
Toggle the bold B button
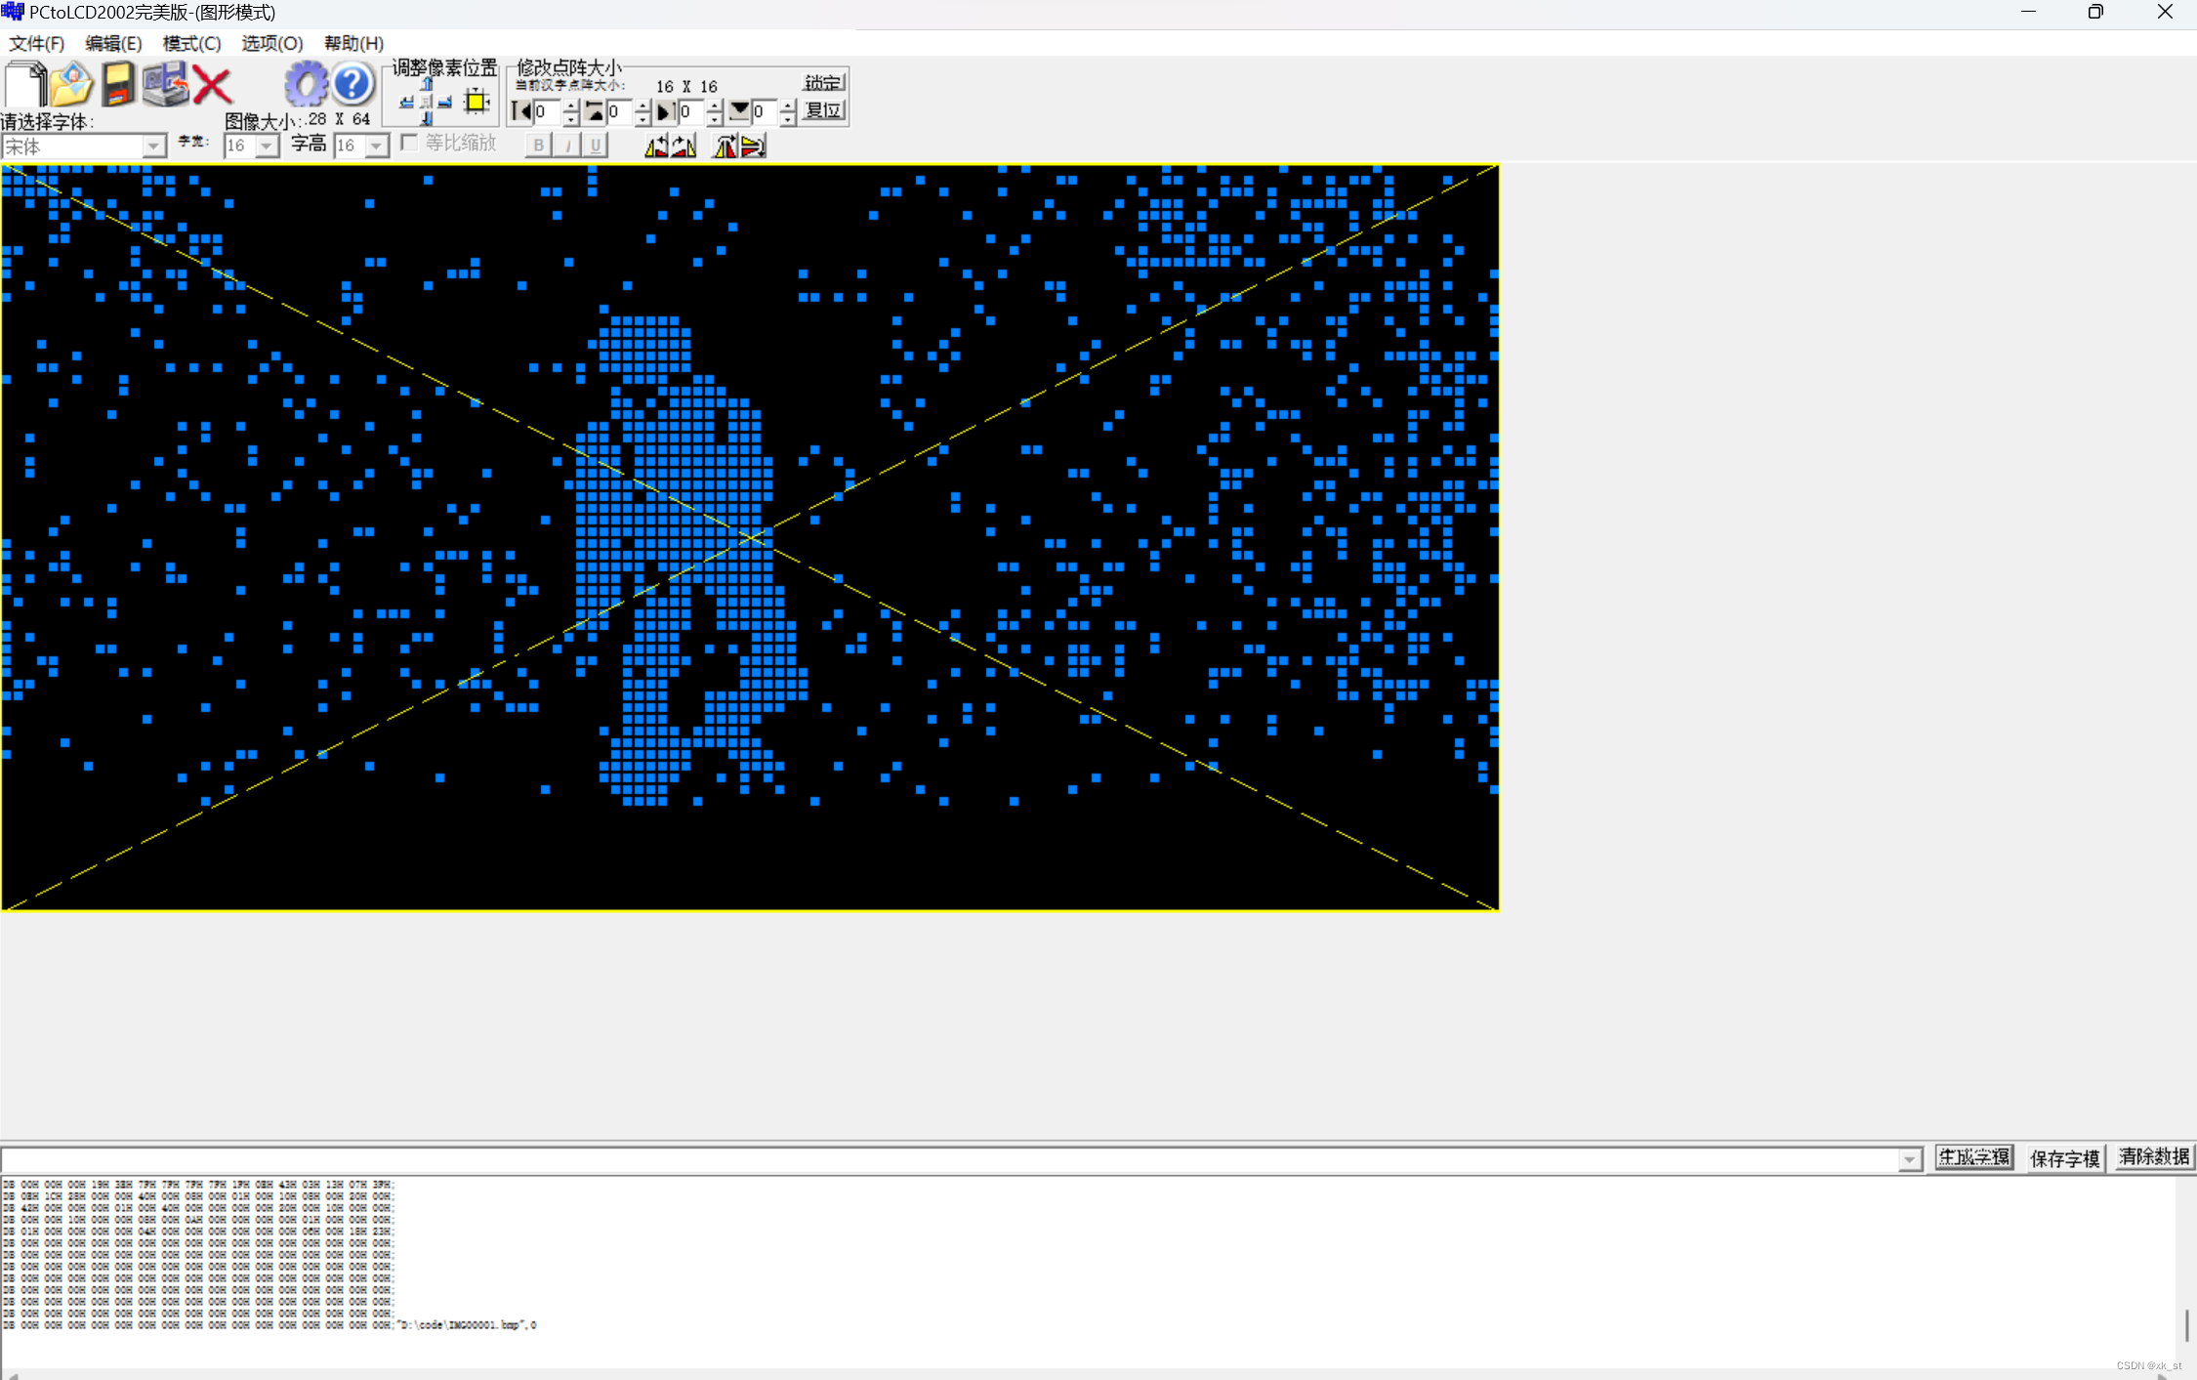coord(538,146)
